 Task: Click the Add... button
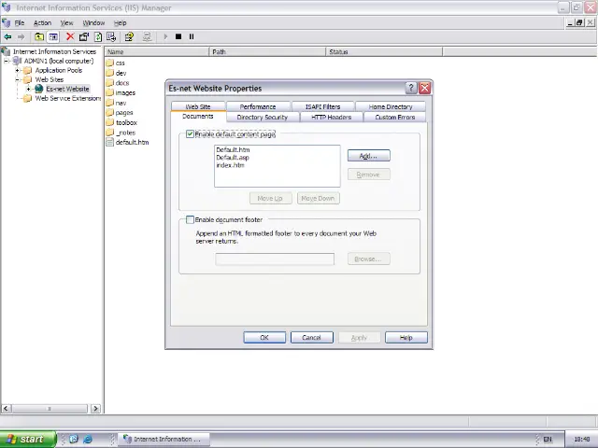click(368, 156)
